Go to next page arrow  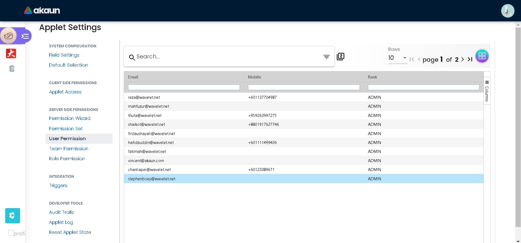tap(463, 59)
